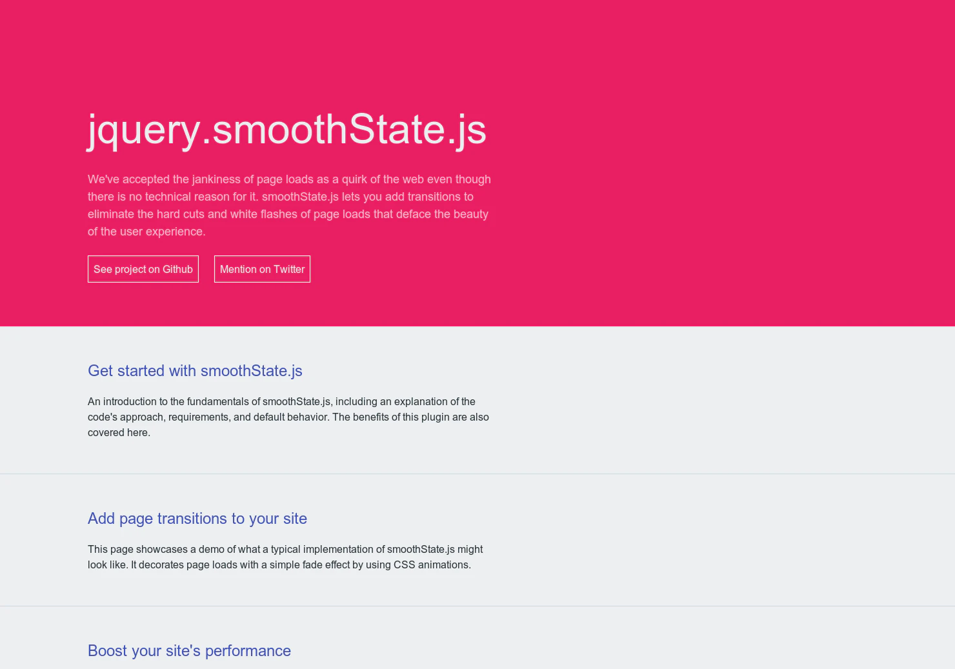Click the jquery.smoothState.js main title
This screenshot has width=955, height=669.
(286, 129)
